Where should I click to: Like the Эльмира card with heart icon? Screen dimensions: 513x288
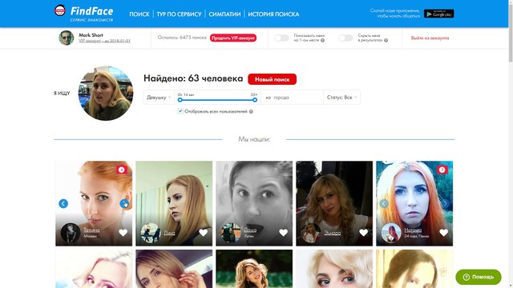pyautogui.click(x=363, y=233)
